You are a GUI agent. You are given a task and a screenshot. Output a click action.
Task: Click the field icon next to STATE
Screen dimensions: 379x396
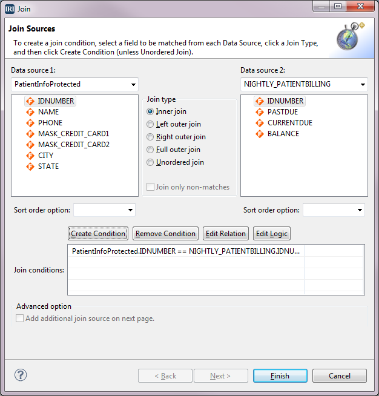point(30,167)
